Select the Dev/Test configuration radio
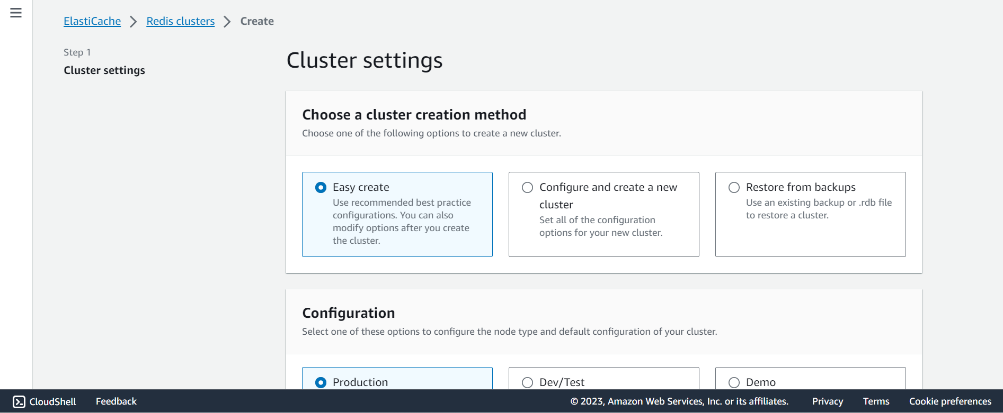This screenshot has height=413, width=1003. point(527,382)
